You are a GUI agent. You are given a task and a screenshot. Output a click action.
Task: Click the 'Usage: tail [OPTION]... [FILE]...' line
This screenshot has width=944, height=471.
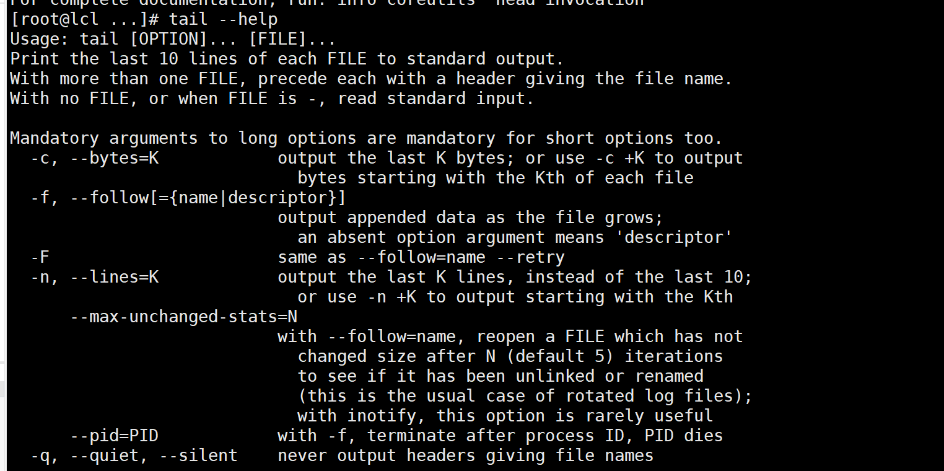pyautogui.click(x=173, y=40)
